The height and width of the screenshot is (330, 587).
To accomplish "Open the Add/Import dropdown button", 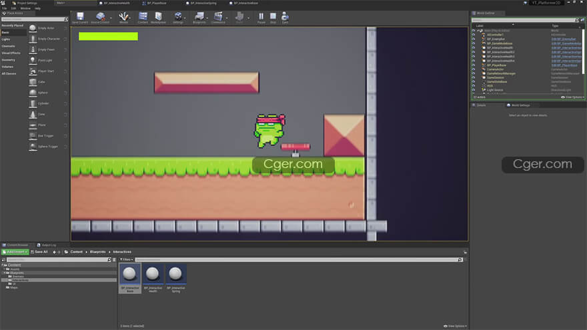I will [x=15, y=252].
